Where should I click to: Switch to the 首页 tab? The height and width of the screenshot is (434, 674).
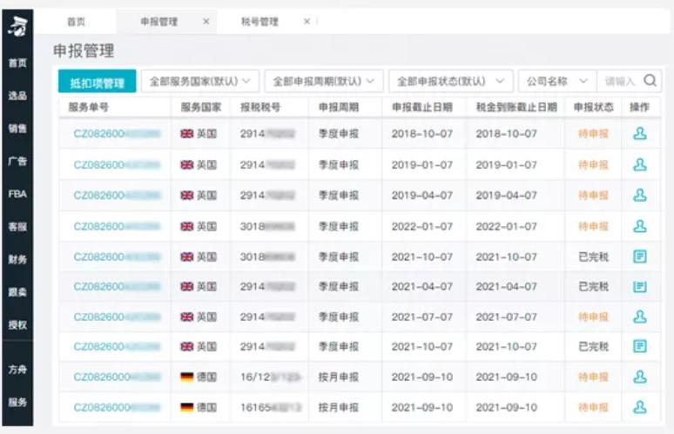[76, 22]
